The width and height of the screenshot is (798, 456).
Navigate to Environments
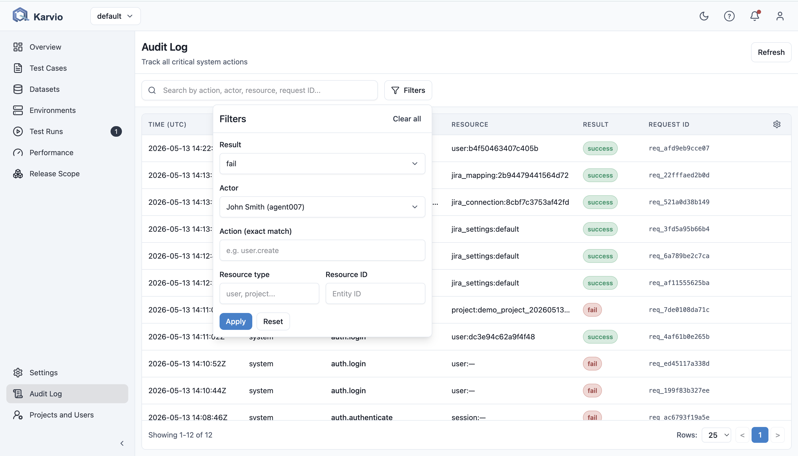click(x=67, y=110)
